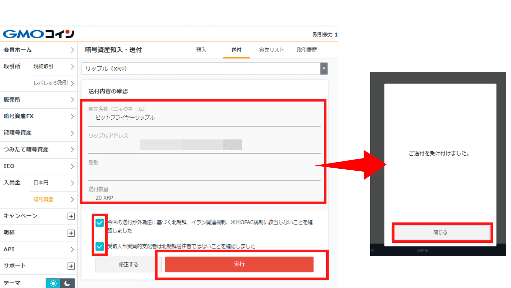Screen dimensions: 511x288
Task: Click the chevron next to IEO
Action: pos(72,166)
